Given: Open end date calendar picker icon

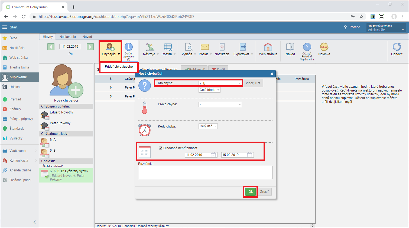Looking at the screenshot, I should pyautogui.click(x=250, y=155).
